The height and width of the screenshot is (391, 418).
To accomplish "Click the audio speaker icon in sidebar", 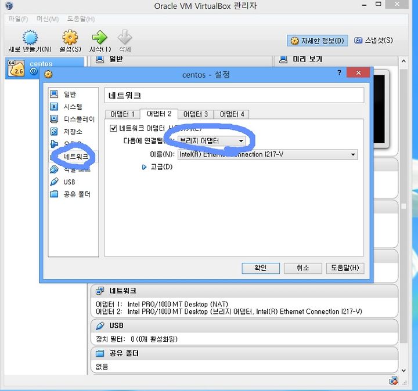I will pos(54,144).
